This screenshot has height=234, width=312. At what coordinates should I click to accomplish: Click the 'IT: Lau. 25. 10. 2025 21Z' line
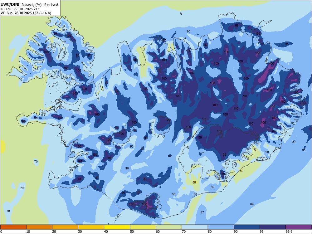click(20, 9)
